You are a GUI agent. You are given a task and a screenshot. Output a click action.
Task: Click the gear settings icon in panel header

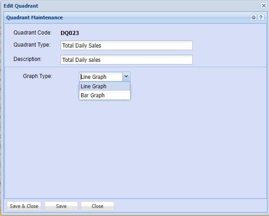[x=253, y=17]
